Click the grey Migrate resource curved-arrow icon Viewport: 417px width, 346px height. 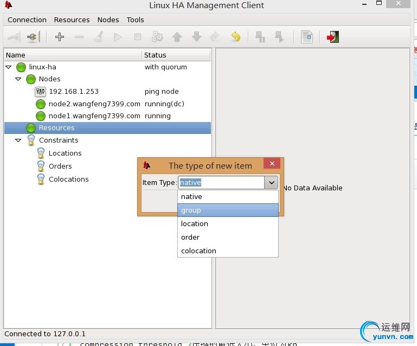click(x=215, y=37)
